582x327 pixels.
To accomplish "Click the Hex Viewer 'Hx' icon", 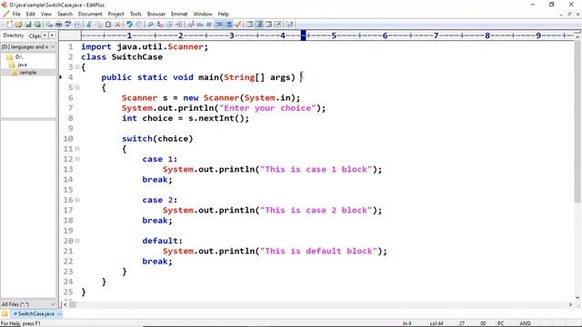I will (x=200, y=25).
